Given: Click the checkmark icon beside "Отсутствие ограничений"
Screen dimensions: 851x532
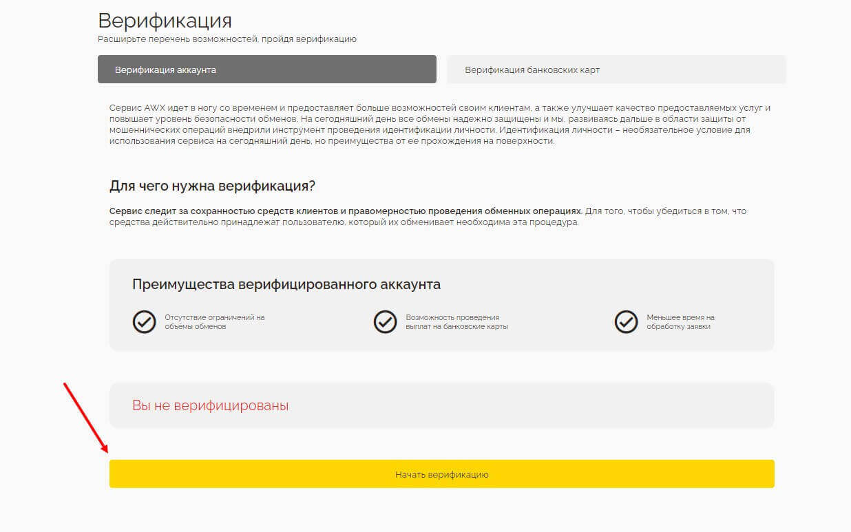Looking at the screenshot, I should (144, 321).
